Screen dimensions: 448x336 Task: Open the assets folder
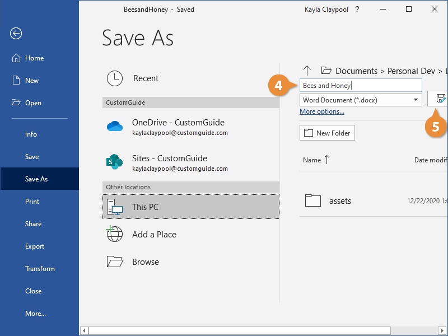click(x=340, y=201)
